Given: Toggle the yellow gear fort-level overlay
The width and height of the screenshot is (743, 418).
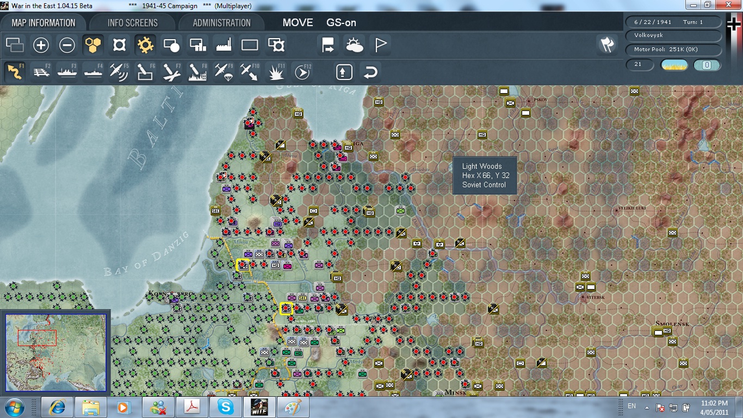Looking at the screenshot, I should (x=145, y=45).
